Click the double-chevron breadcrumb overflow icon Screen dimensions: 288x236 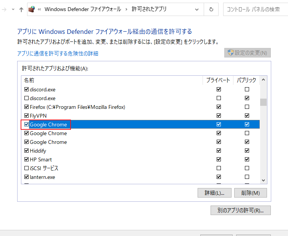pyautogui.click(x=40, y=9)
